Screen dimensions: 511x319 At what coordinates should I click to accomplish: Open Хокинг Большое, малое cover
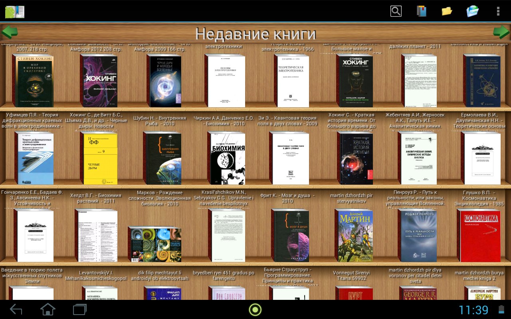point(355,81)
